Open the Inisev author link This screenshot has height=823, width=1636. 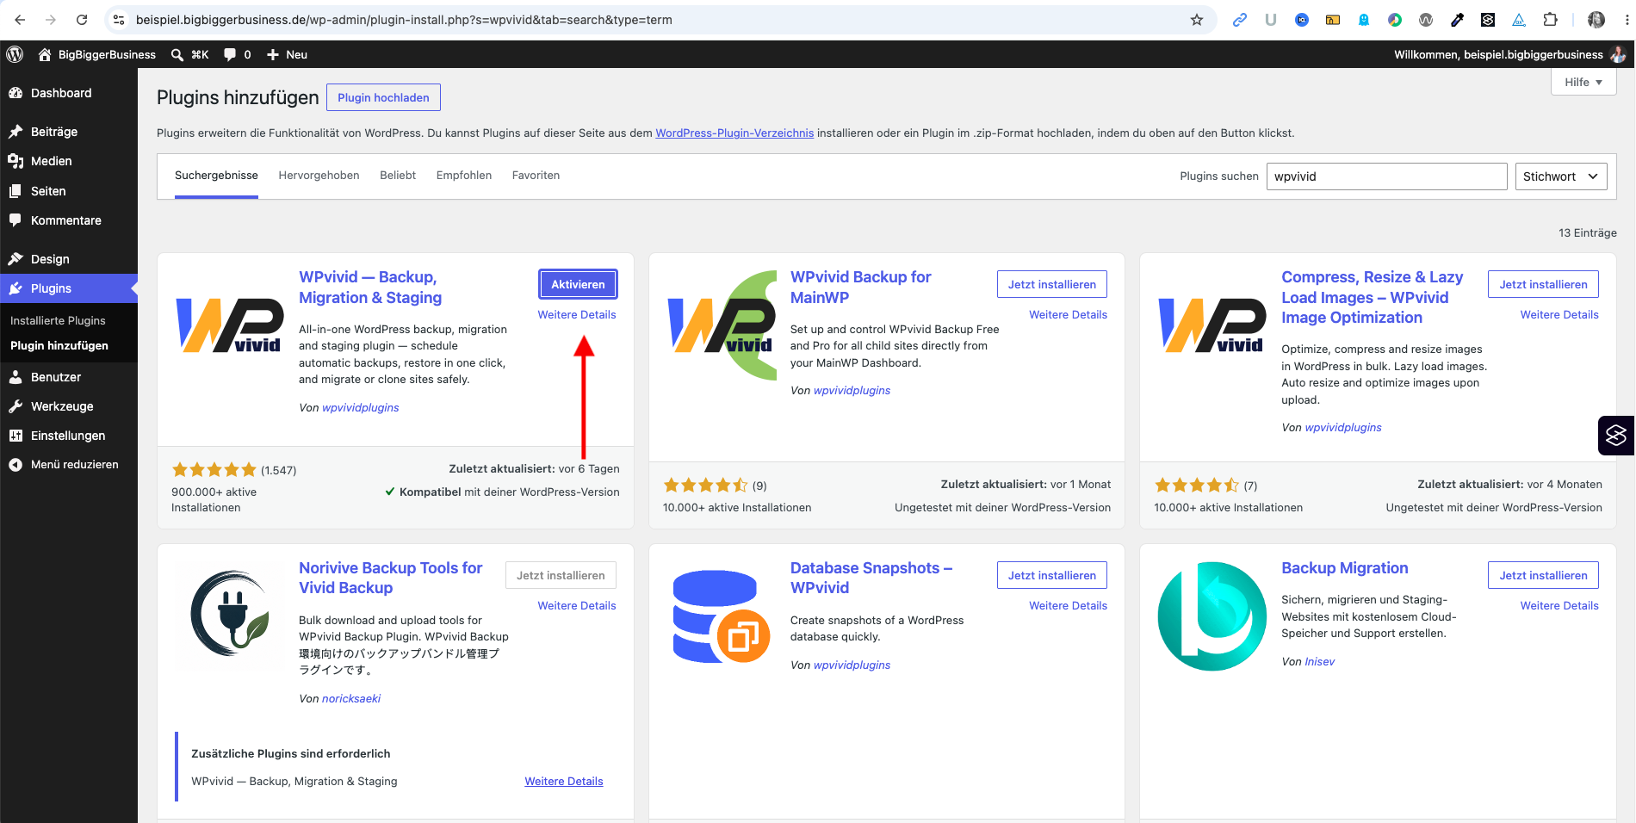pos(1319,661)
